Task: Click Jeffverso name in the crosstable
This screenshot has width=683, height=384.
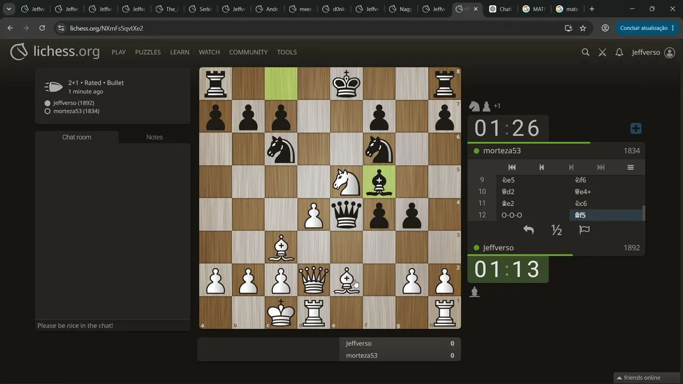Action: click(x=359, y=343)
